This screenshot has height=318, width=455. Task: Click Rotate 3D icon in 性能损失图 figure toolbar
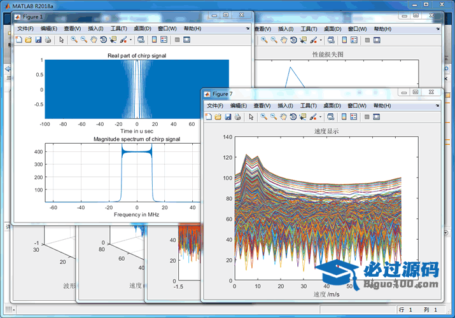[x=293, y=40]
